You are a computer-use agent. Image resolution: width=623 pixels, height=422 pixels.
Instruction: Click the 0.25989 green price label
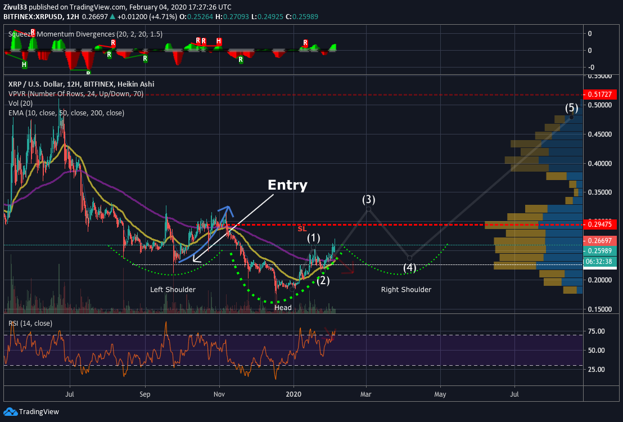pos(599,250)
